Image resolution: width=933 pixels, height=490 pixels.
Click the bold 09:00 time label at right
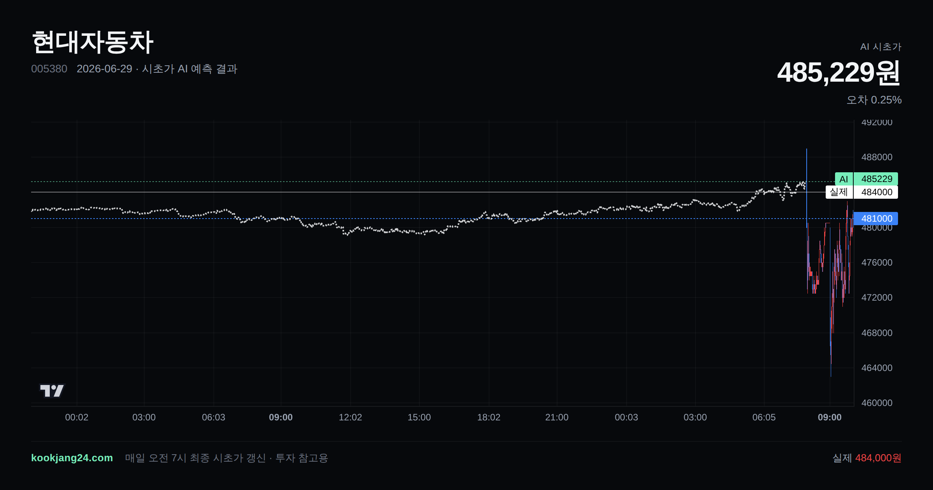[830, 417]
